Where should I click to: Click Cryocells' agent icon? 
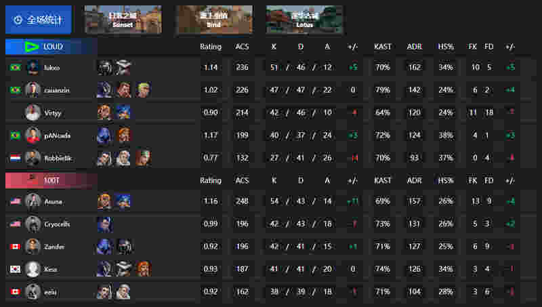pos(104,224)
